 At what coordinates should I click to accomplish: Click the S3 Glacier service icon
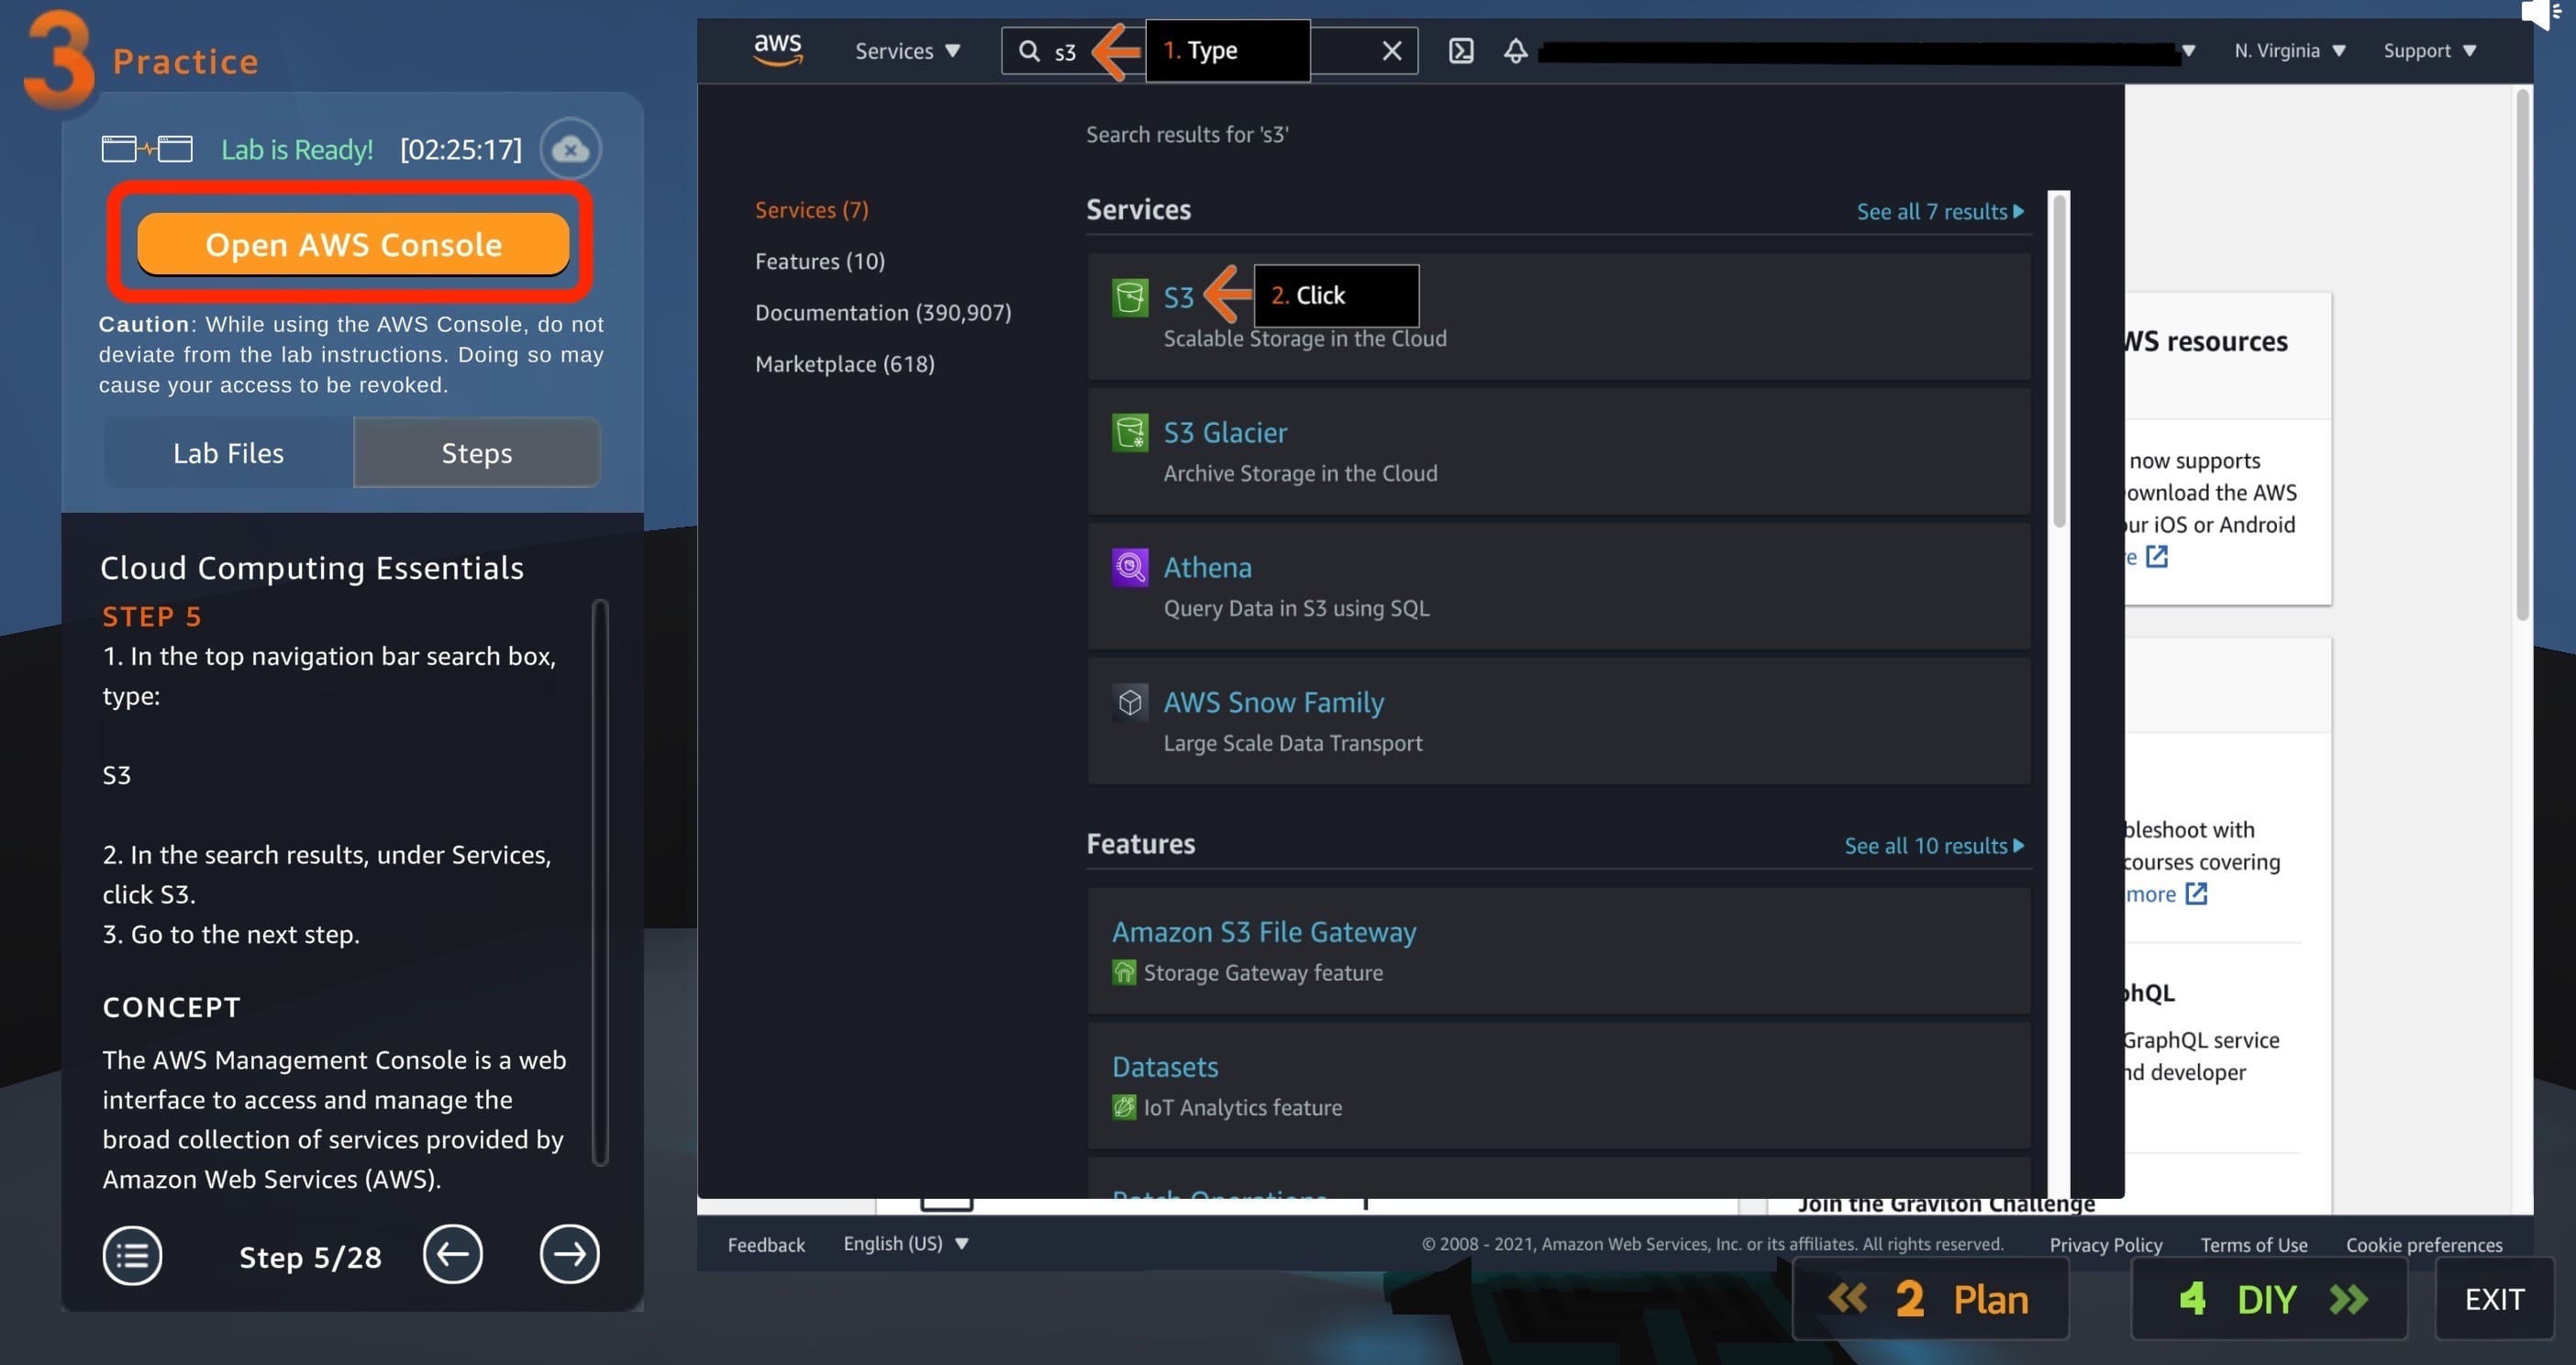point(1130,433)
